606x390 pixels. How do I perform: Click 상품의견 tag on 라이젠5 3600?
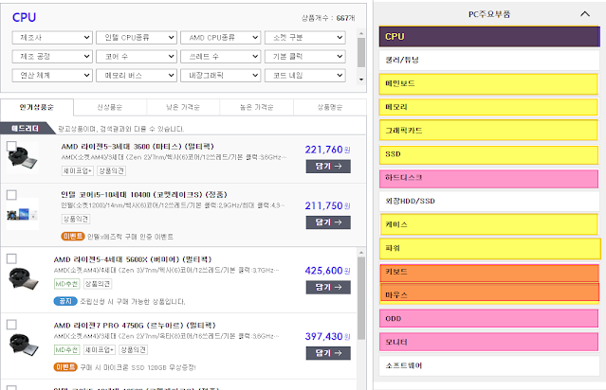(111, 171)
